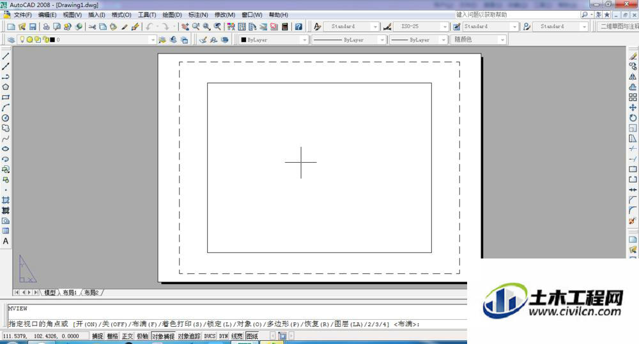Image resolution: width=639 pixels, height=344 pixels.
Task: Select the Rotate tool
Action: tap(633, 117)
